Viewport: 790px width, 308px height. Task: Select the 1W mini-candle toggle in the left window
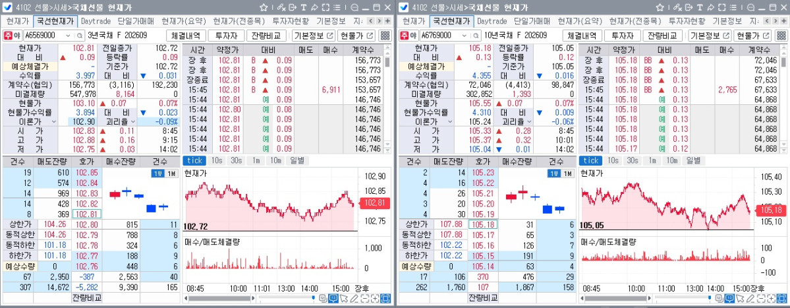pyautogui.click(x=157, y=173)
